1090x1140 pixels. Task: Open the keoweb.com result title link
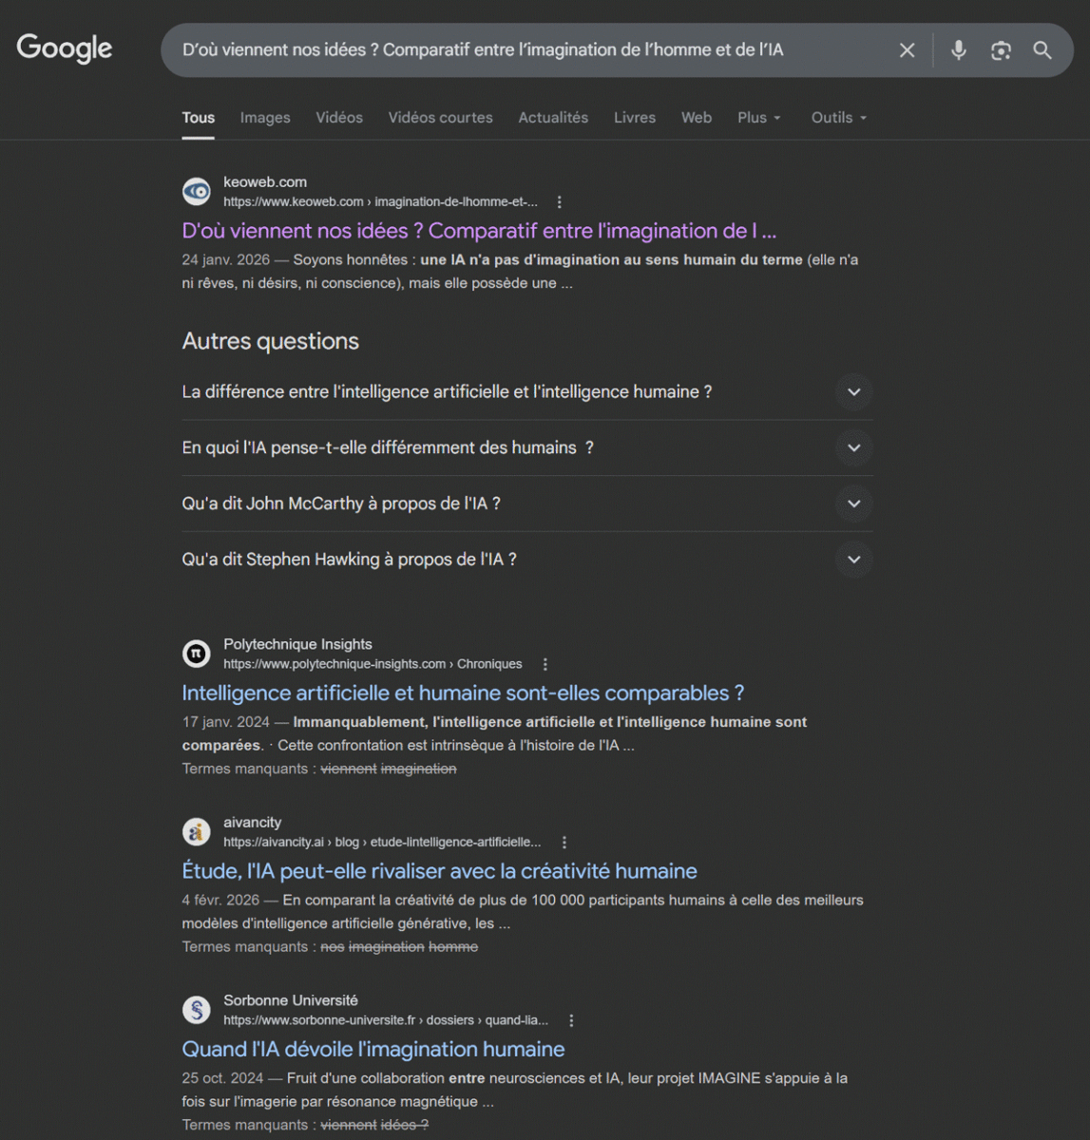tap(479, 231)
